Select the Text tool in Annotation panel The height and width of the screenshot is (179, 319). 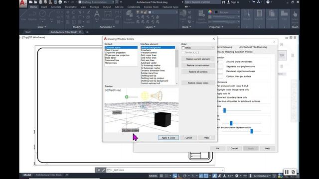point(97,15)
